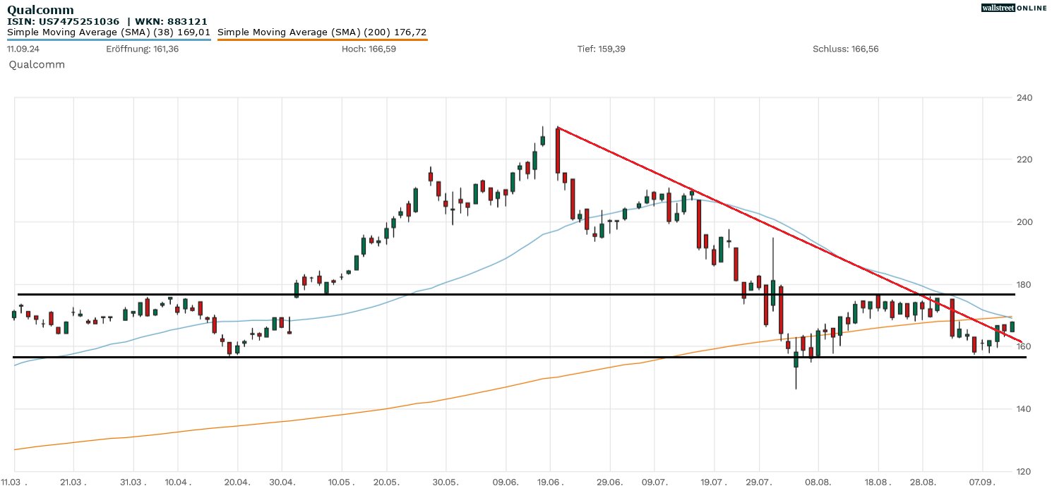Click the Schluss 166,56 value
Image resolution: width=1052 pixels, height=486 pixels.
[x=845, y=49]
